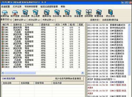The width and height of the screenshot is (132, 97).
Task: Select the COM8 row in the port list
Action: click(43, 44)
